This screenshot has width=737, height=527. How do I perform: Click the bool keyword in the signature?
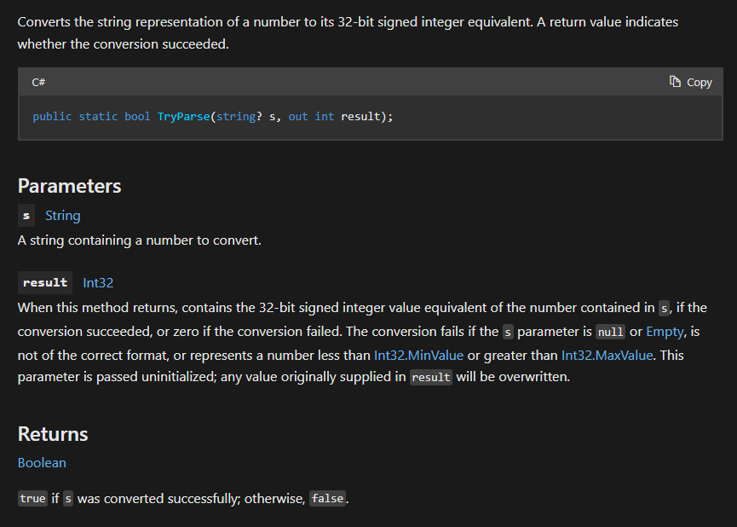[x=137, y=117]
